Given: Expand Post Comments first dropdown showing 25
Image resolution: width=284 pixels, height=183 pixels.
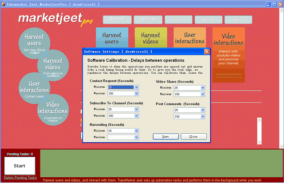Looking at the screenshot, I should [x=203, y=110].
